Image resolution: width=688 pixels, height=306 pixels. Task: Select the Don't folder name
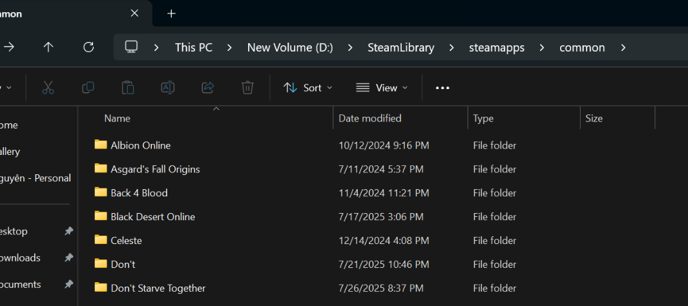123,264
